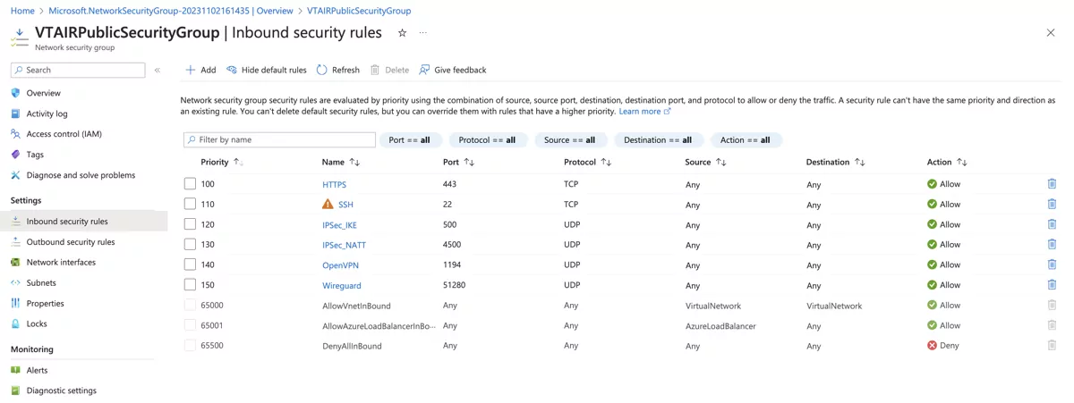Click the Give feedback icon
Viewport: 1074px width, 403px height.
[x=424, y=70]
